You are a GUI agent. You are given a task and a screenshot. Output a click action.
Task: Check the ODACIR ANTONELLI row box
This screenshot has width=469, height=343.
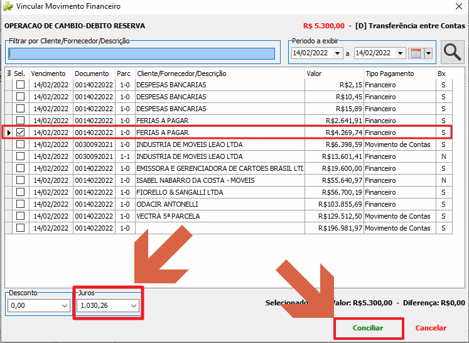[x=20, y=204]
